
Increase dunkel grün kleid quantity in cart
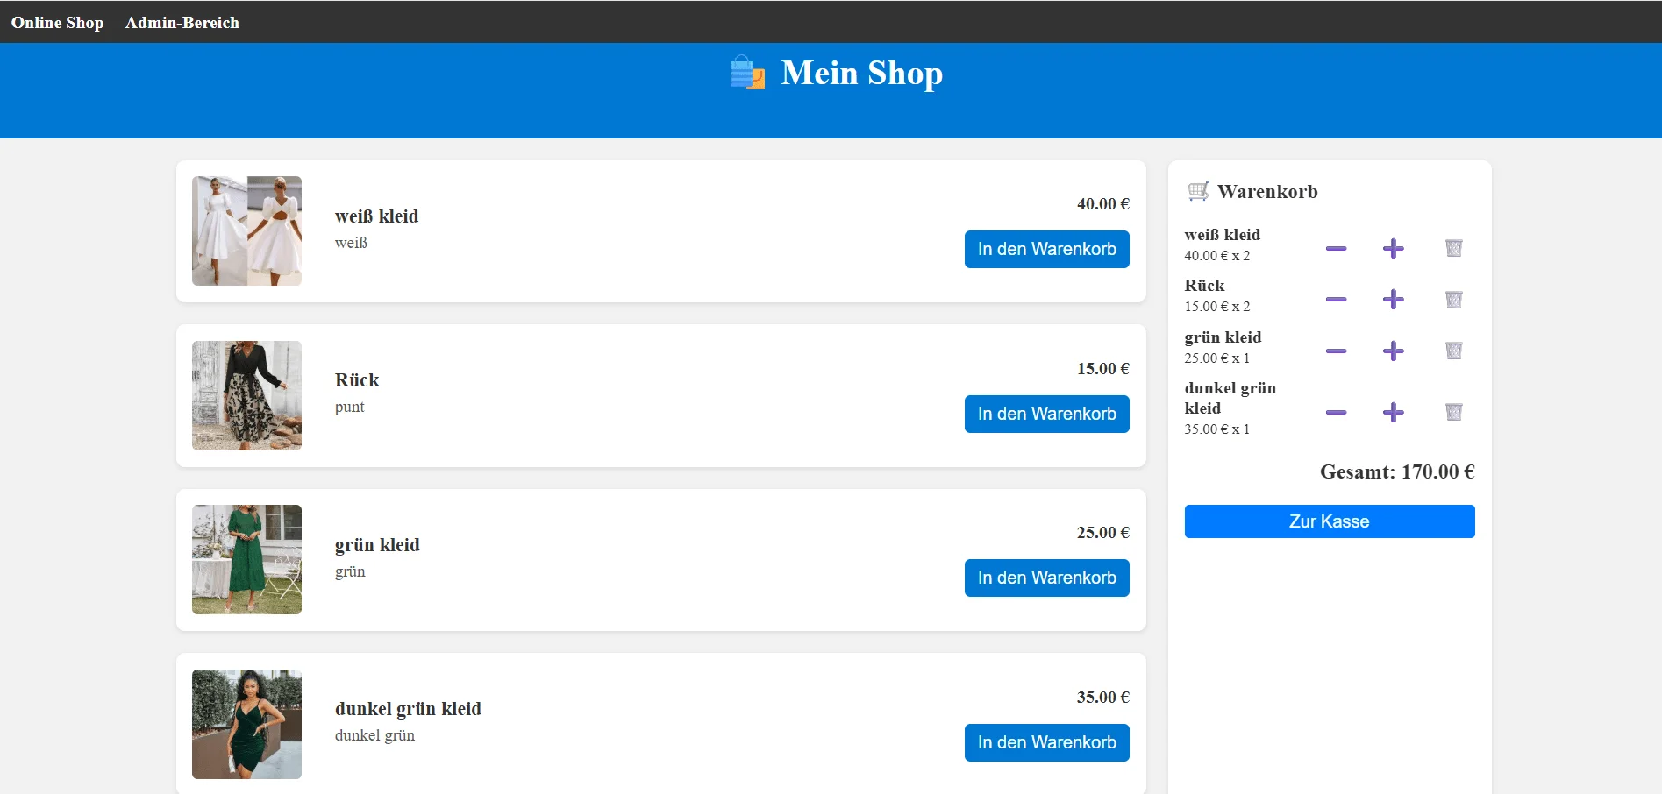pyautogui.click(x=1393, y=413)
